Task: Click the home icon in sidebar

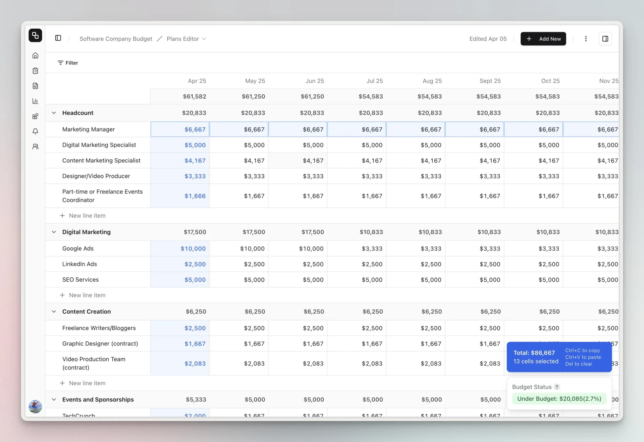Action: [35, 56]
